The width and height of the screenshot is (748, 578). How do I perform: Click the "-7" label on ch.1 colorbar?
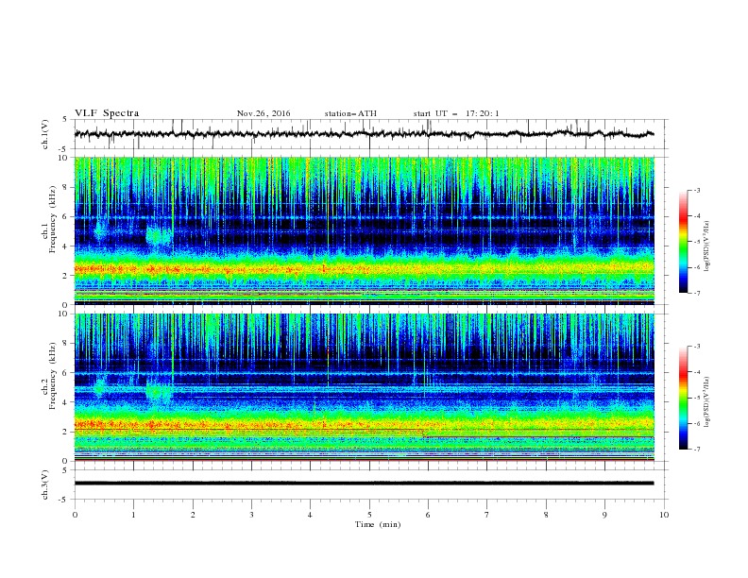[696, 293]
